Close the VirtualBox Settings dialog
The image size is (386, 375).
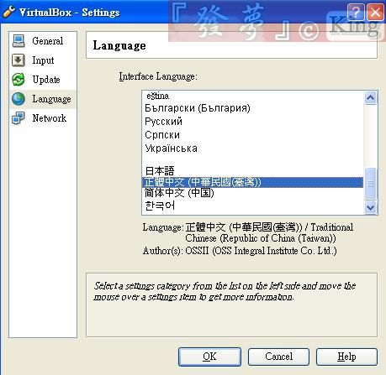375,13
